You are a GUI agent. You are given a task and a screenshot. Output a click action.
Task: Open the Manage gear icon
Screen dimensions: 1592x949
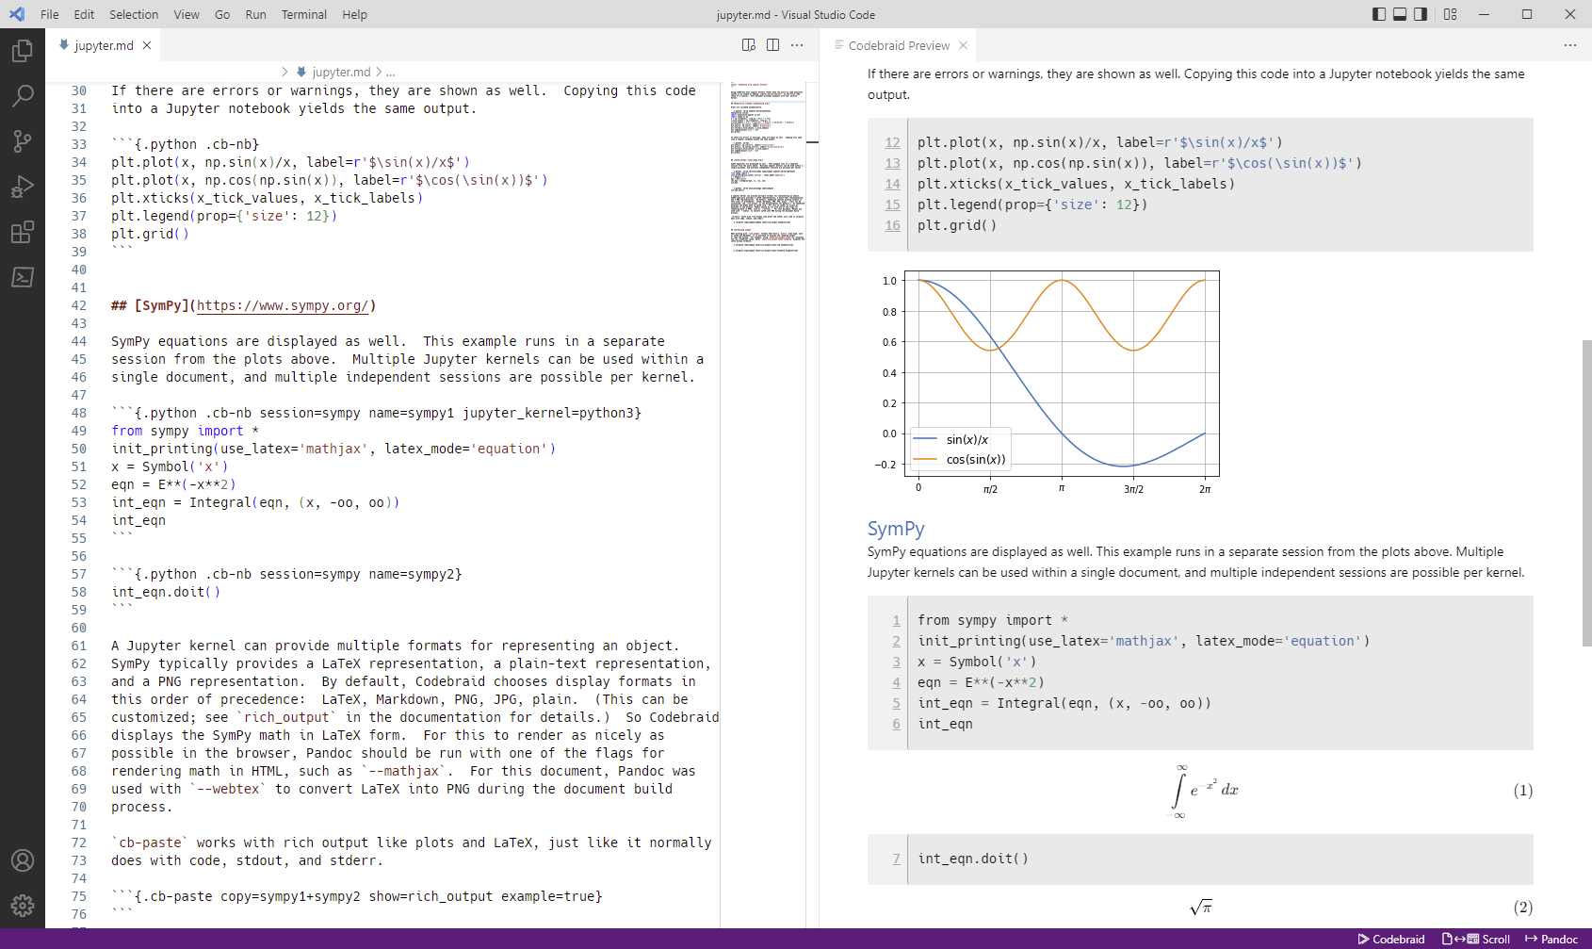pos(23,906)
